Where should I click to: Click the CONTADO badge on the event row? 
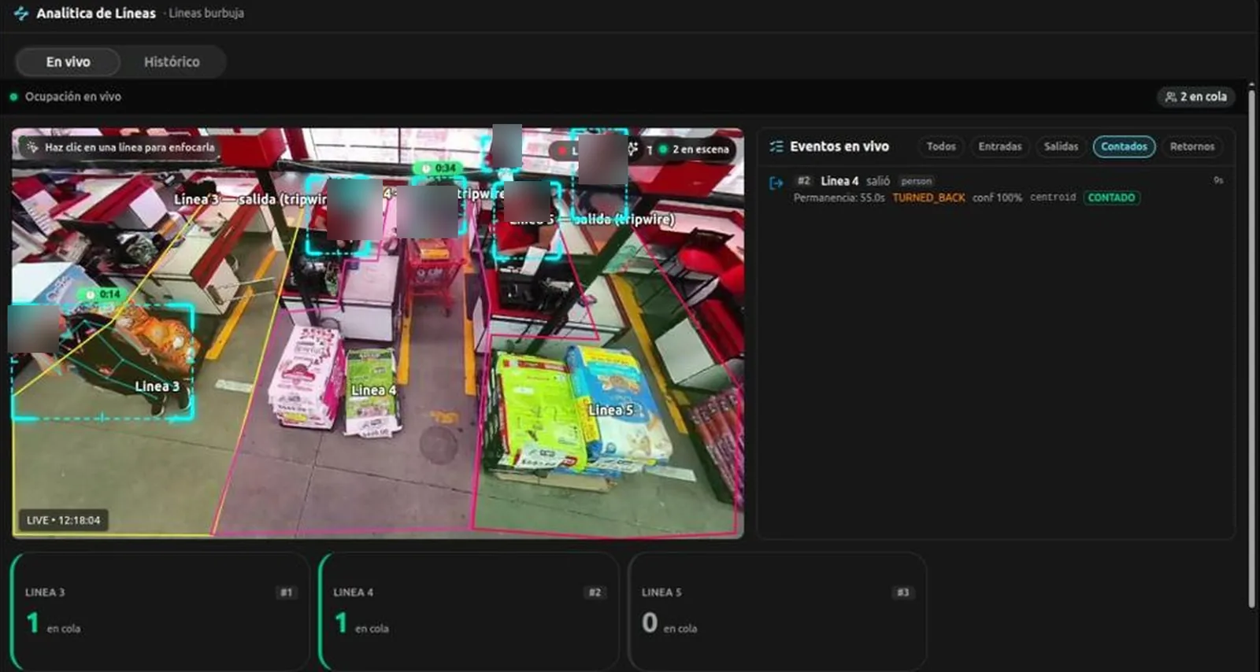click(1111, 198)
